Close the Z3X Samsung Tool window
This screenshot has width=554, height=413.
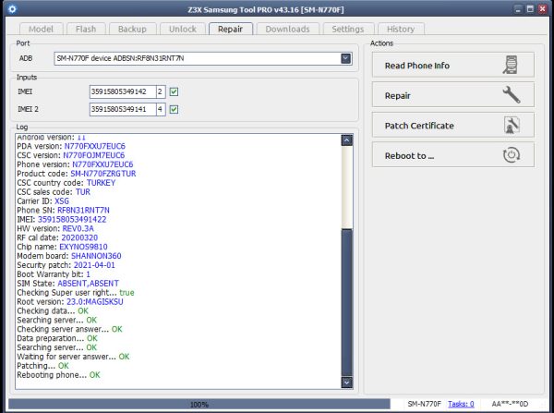[542, 9]
